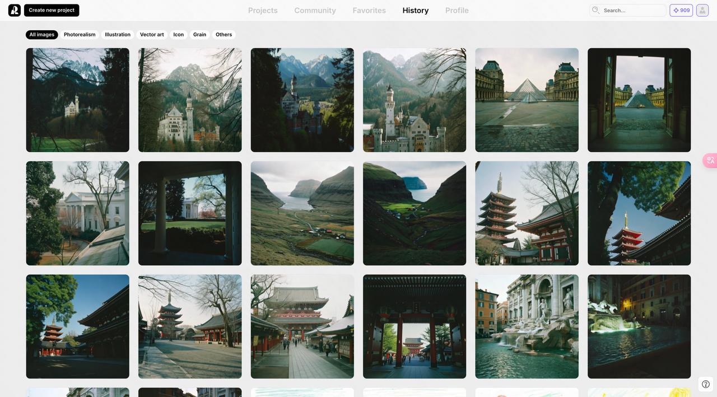Open pagoda with bare tree thumbnail
This screenshot has width=717, height=397.
click(527, 213)
